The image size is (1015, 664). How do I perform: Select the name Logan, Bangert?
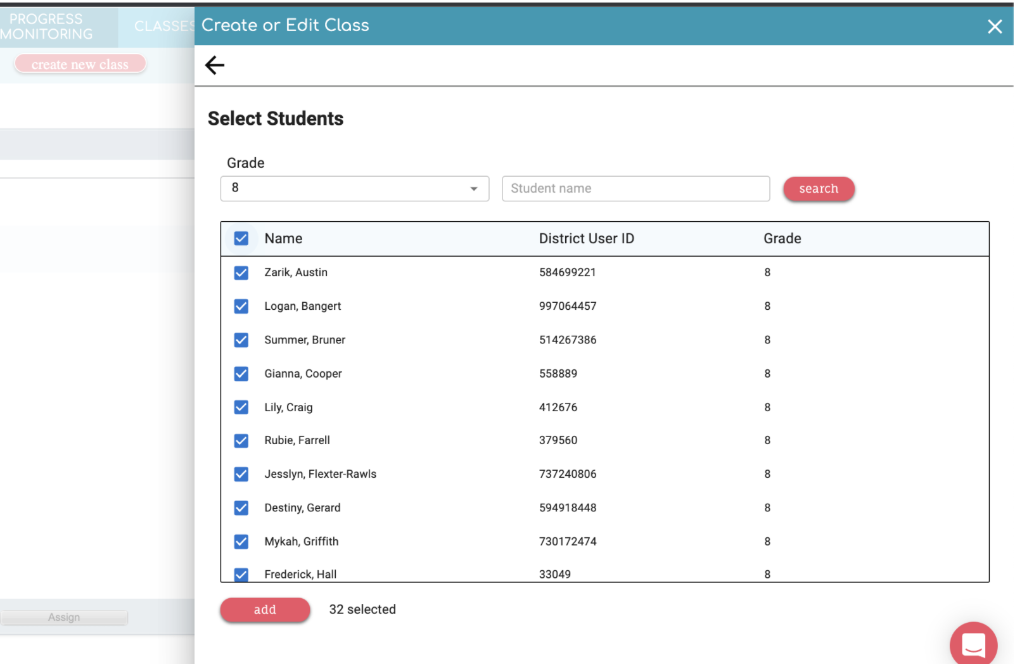point(302,307)
